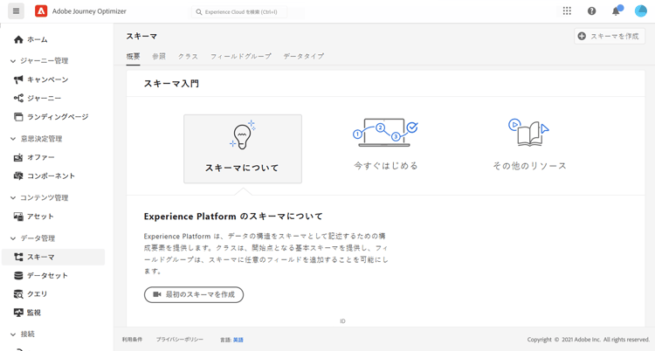This screenshot has width=655, height=351.
Task: Click the スキーマ入門 heading
Action: tap(171, 84)
